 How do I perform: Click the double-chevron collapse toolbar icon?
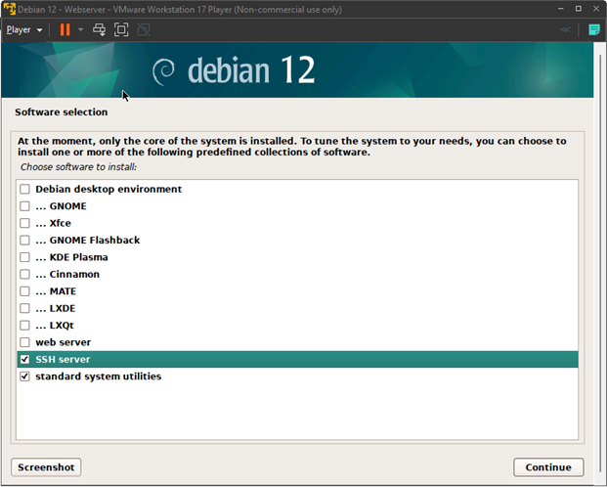(565, 29)
